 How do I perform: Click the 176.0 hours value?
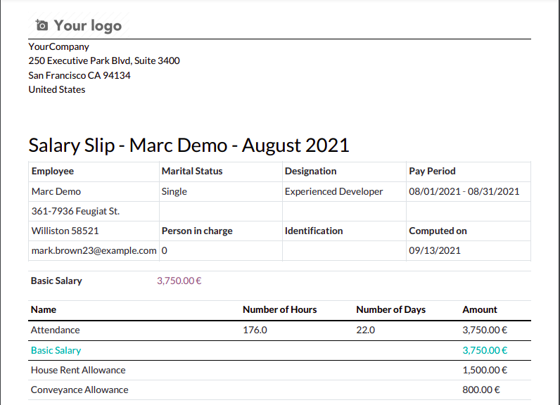tap(255, 330)
